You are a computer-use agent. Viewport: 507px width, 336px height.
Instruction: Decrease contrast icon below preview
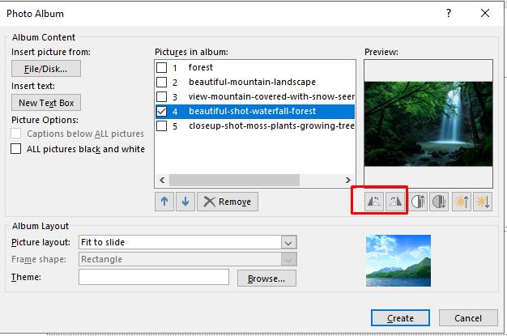tap(439, 202)
